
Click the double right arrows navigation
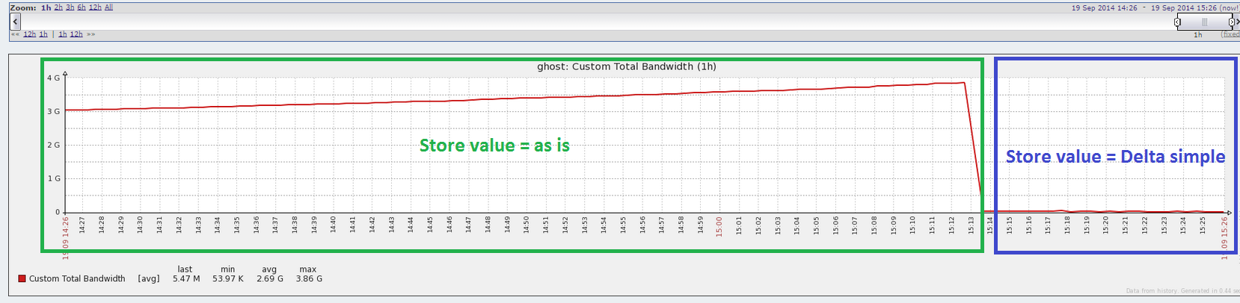point(90,34)
